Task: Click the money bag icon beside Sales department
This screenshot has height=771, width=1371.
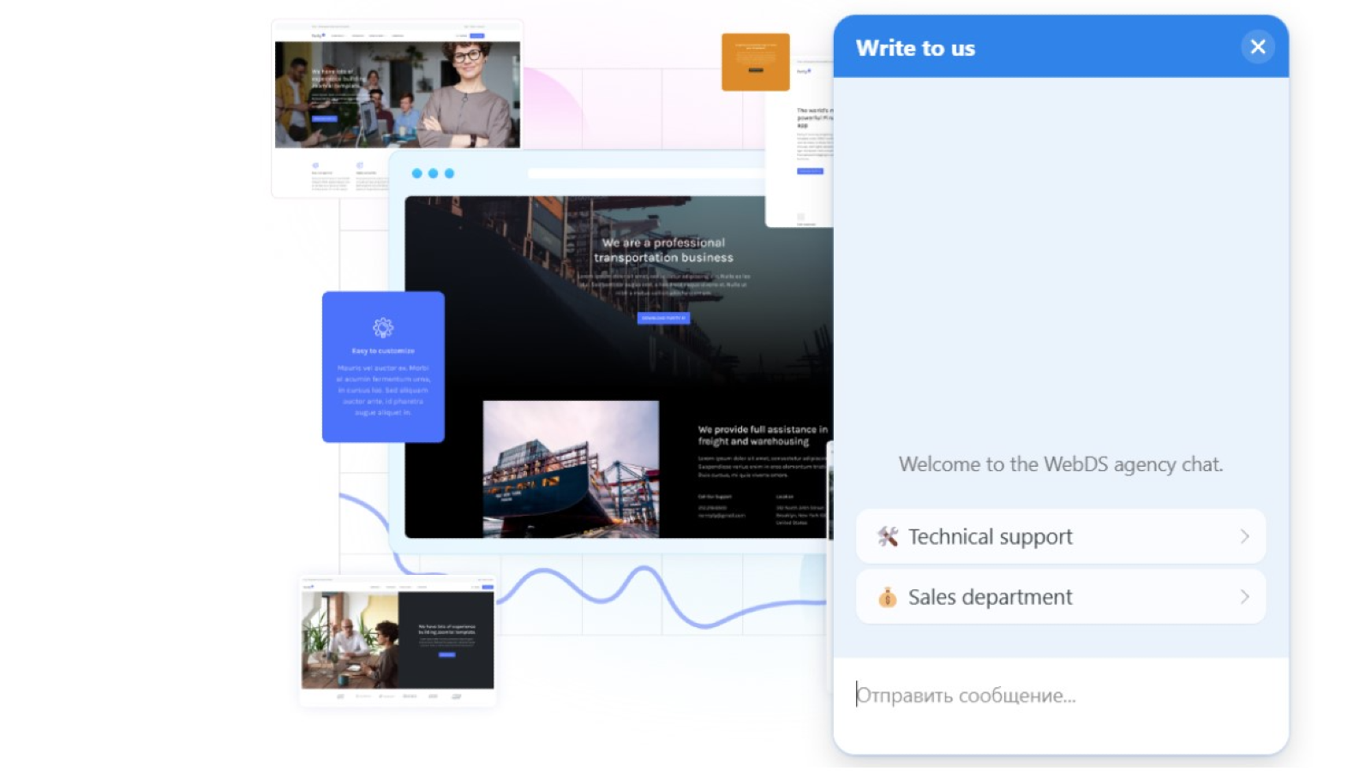Action: coord(888,597)
